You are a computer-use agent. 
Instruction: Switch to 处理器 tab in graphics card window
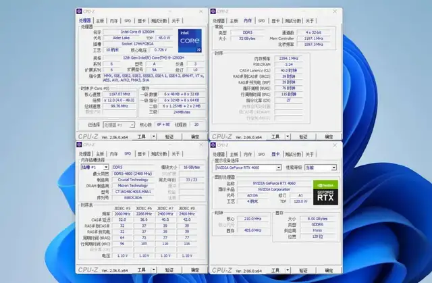[219, 154]
